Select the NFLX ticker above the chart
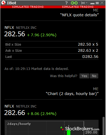 point(9,106)
